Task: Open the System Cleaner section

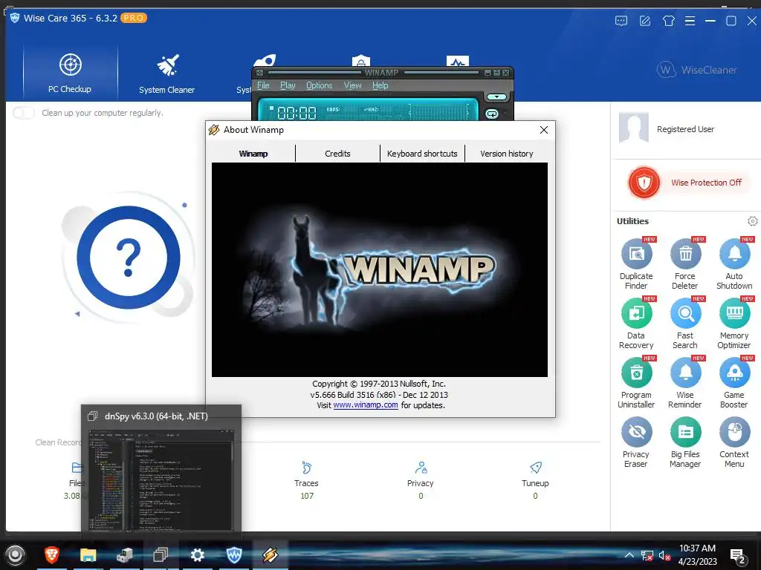Action: tap(166, 73)
